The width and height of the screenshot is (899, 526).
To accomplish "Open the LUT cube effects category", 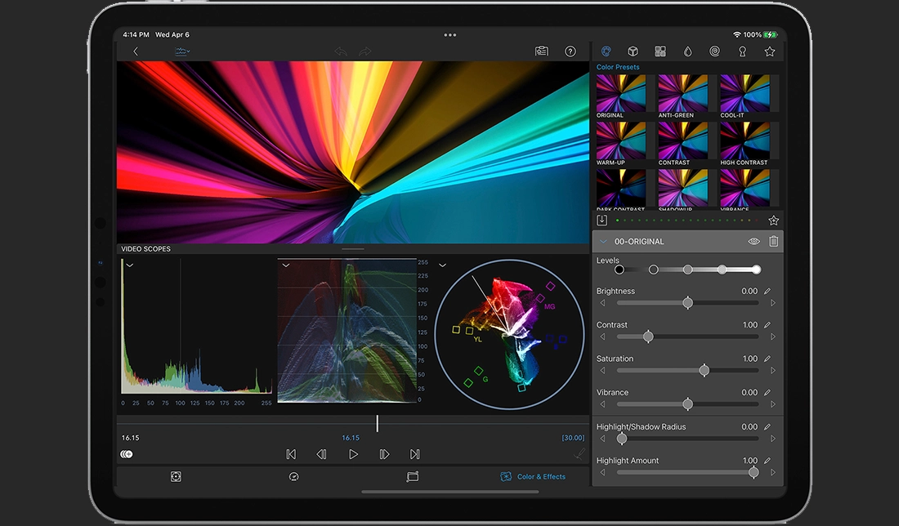I will point(633,51).
